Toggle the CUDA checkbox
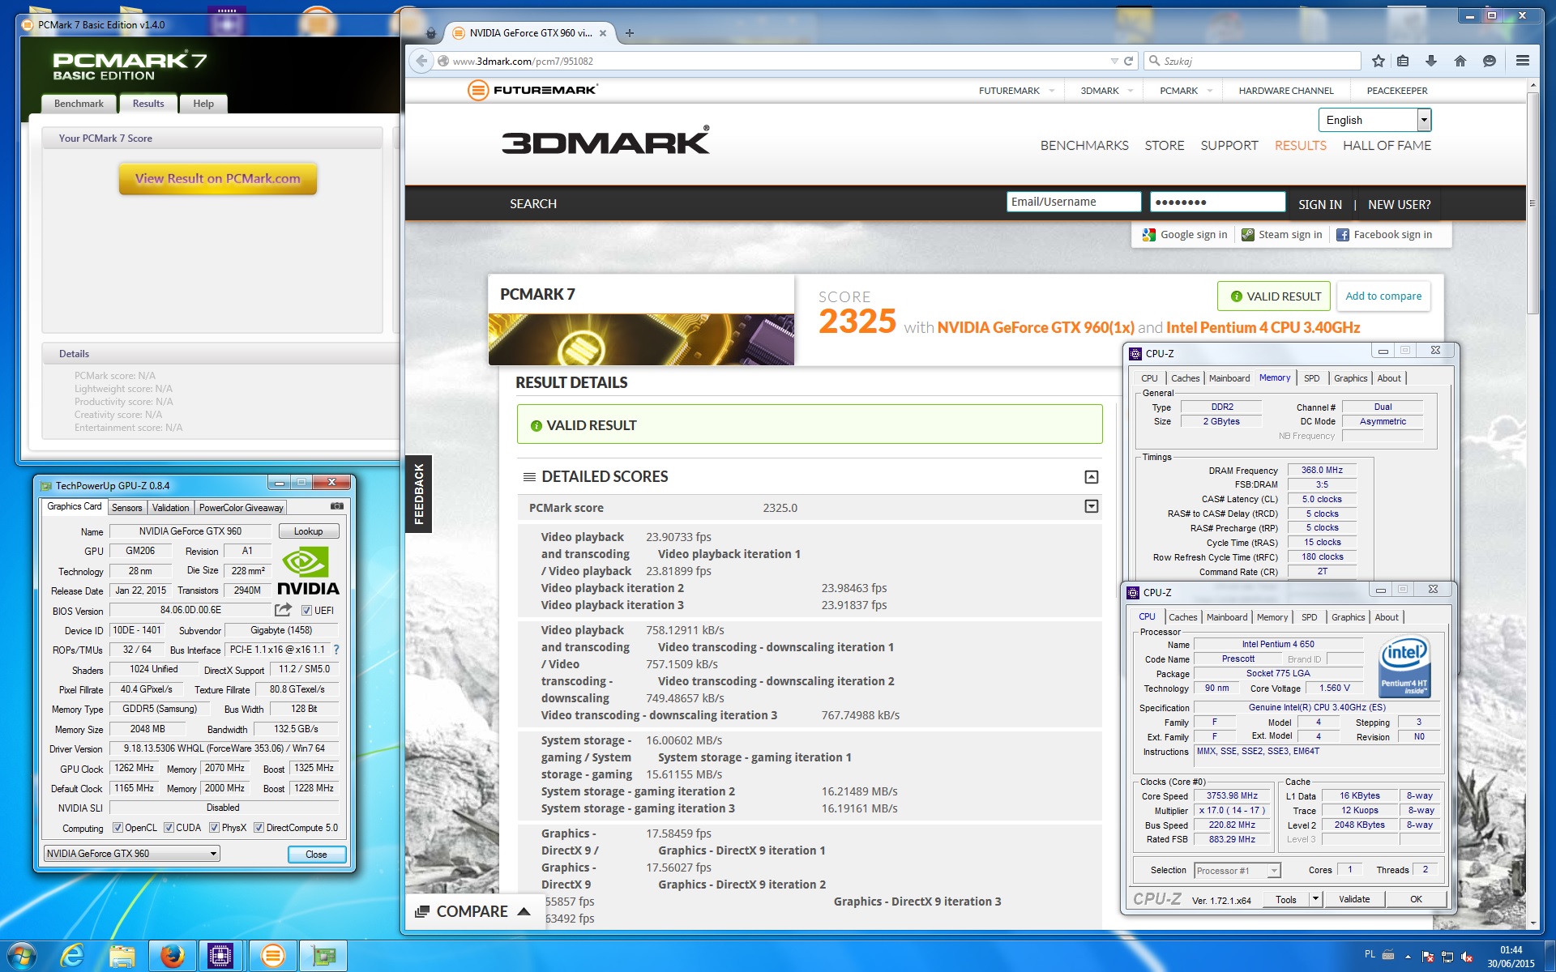 point(169,828)
